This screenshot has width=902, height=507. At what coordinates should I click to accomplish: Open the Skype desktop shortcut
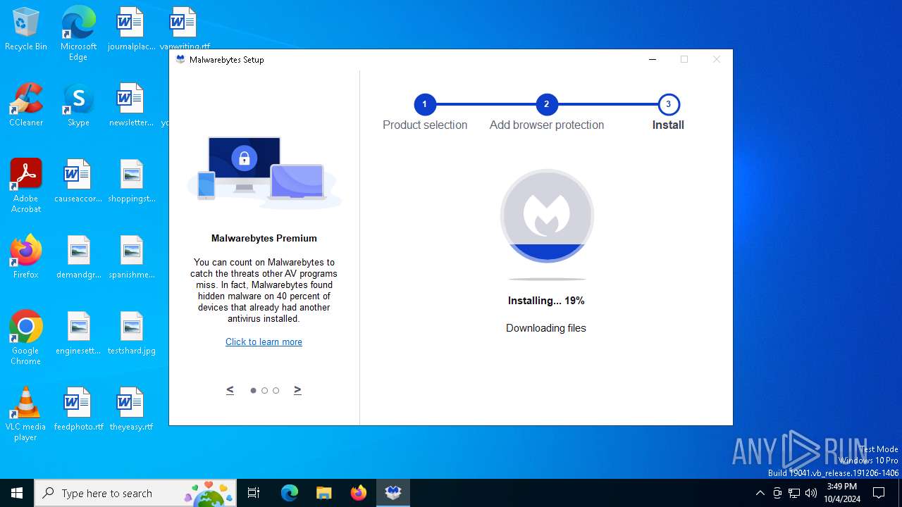pos(78,106)
